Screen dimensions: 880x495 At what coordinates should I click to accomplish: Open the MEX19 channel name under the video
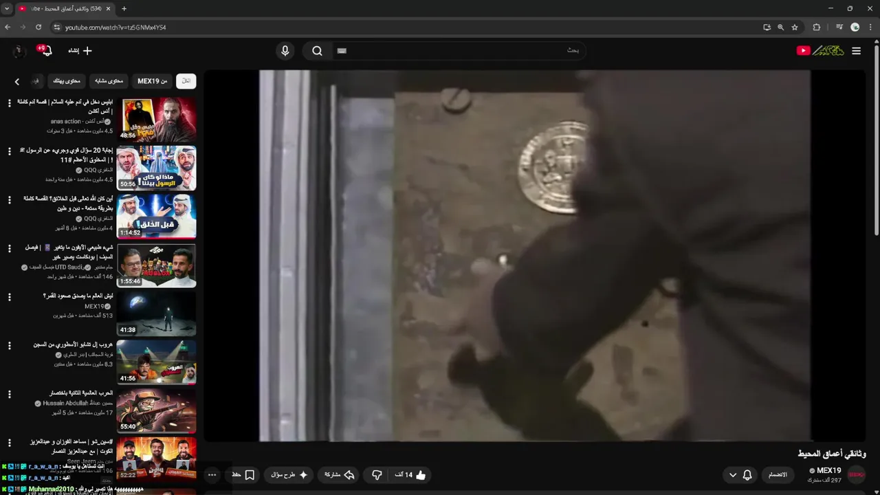coord(828,471)
